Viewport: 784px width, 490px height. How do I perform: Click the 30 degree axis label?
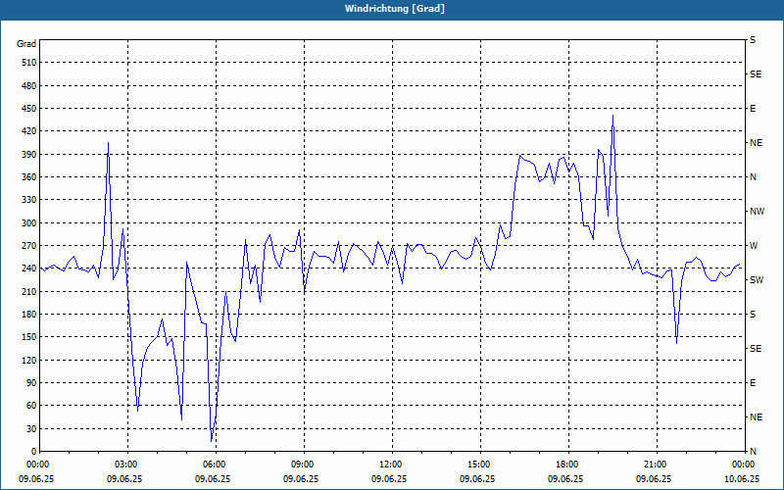click(x=31, y=429)
